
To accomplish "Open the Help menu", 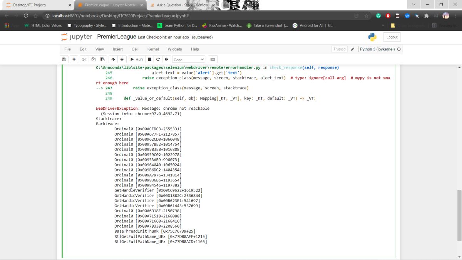I will [195, 49].
